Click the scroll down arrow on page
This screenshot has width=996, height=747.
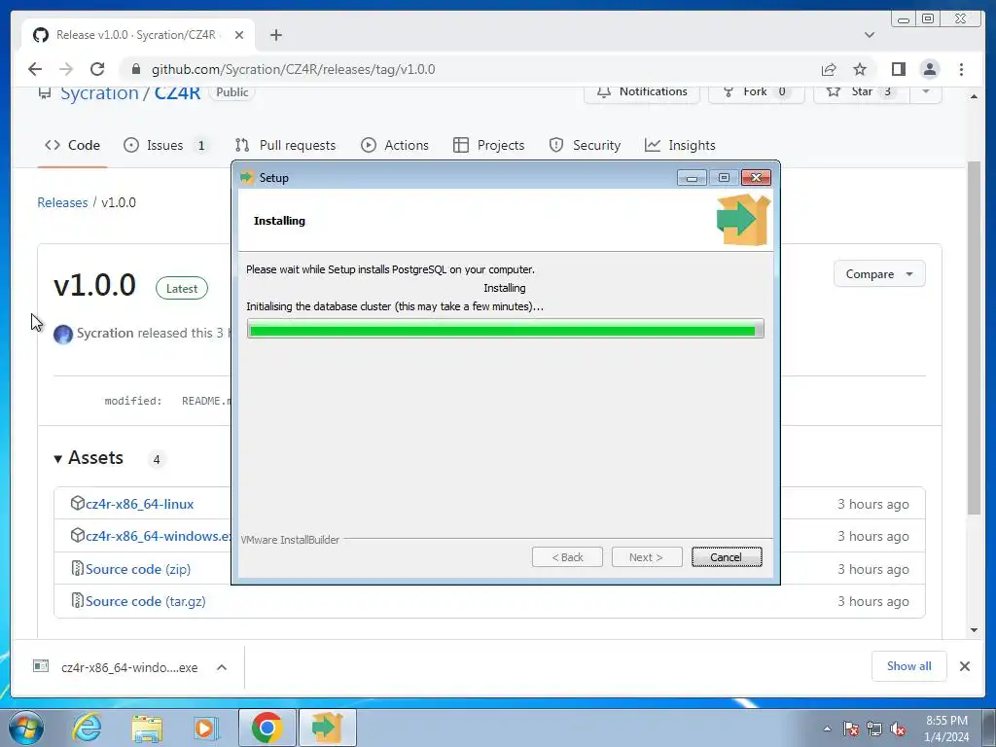coord(974,630)
